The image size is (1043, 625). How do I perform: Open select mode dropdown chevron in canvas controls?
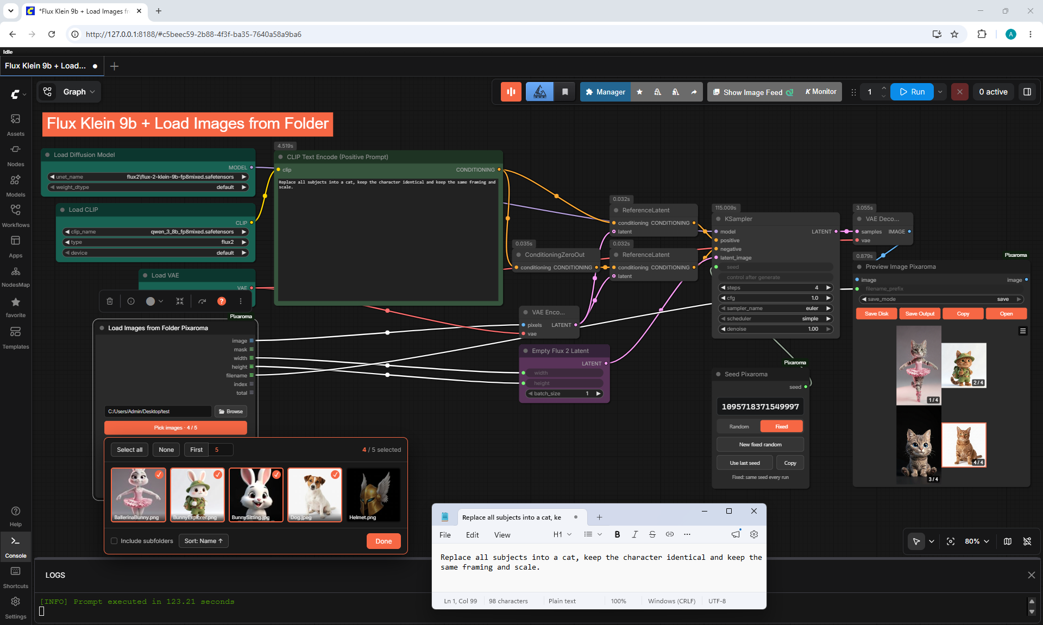(x=932, y=541)
